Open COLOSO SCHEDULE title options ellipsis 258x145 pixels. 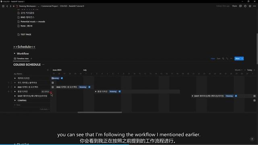coord(43,64)
